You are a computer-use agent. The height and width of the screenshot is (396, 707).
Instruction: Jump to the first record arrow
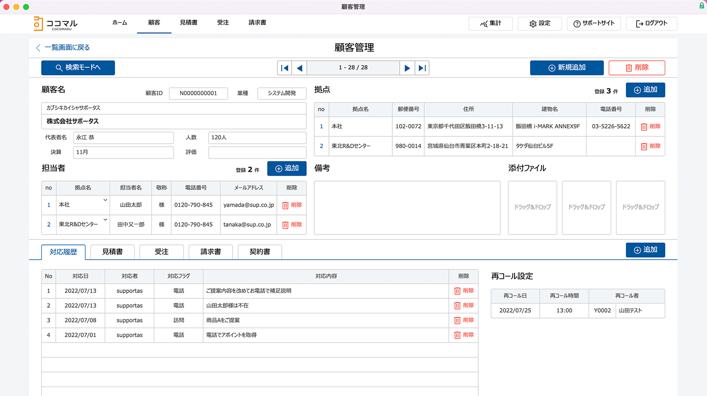pos(285,68)
